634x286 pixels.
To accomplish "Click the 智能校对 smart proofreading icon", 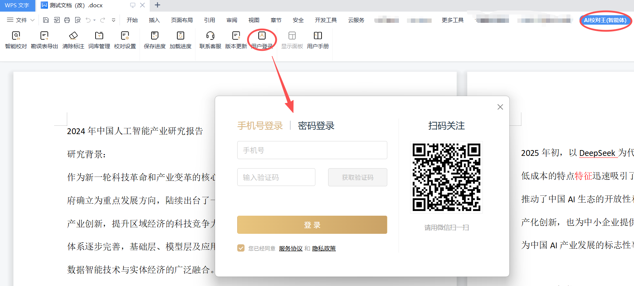I will coord(16,36).
